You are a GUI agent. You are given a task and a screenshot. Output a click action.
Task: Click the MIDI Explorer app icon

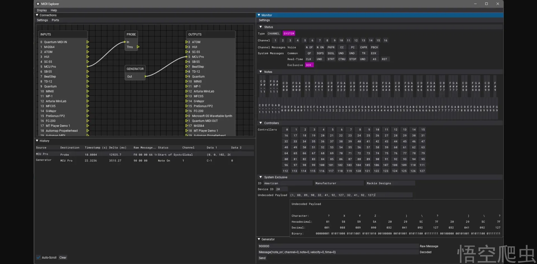coord(38,4)
